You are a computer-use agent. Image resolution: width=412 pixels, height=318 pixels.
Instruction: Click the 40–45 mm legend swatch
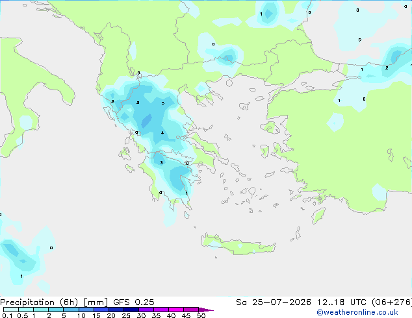(176, 310)
